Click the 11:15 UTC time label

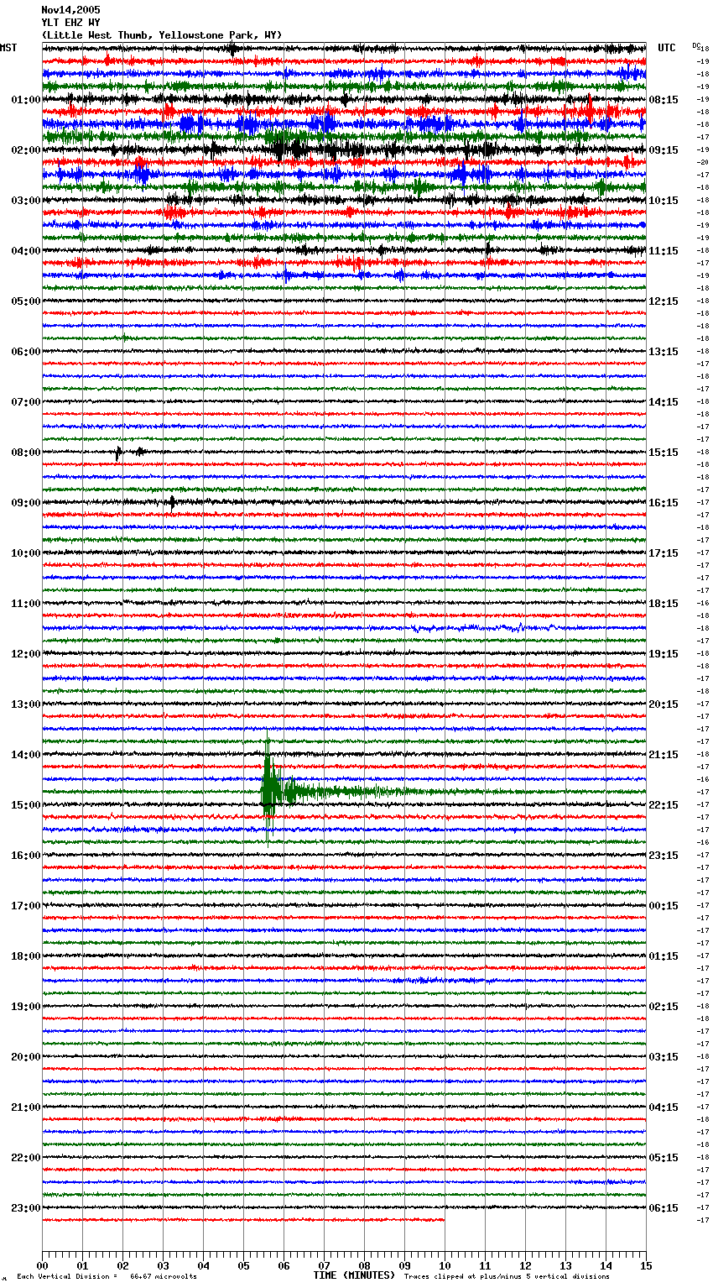click(664, 251)
